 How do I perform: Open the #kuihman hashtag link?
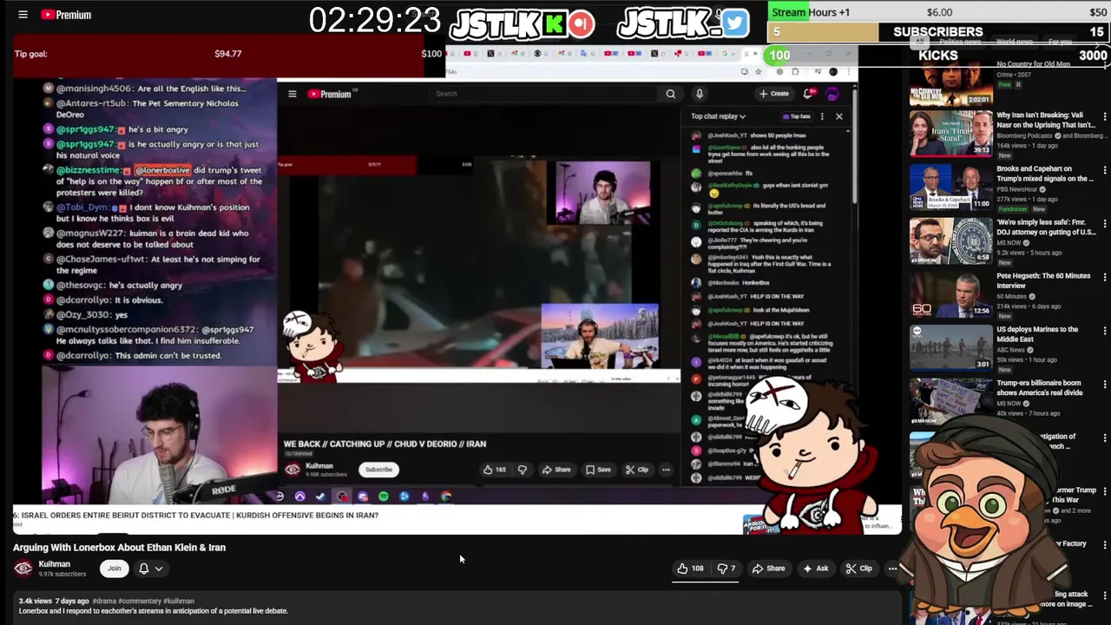178,601
